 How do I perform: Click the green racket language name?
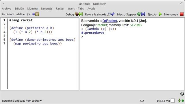(102, 25)
